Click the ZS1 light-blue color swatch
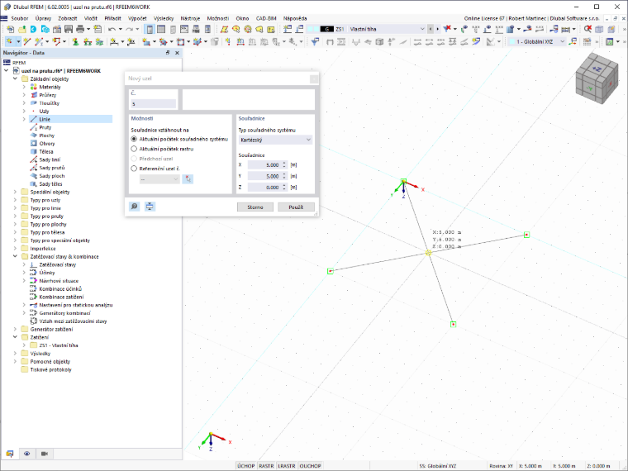The image size is (628, 471). [312, 29]
